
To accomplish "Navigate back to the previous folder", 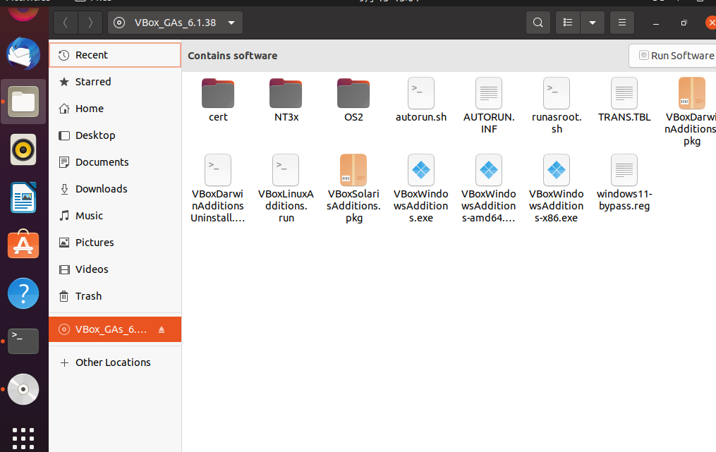I will click(x=65, y=22).
